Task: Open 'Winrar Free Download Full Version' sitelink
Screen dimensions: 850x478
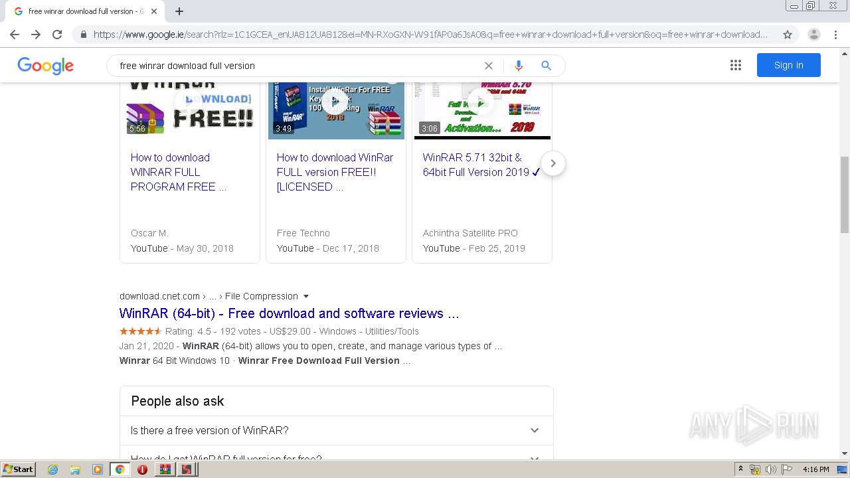Action: point(319,360)
